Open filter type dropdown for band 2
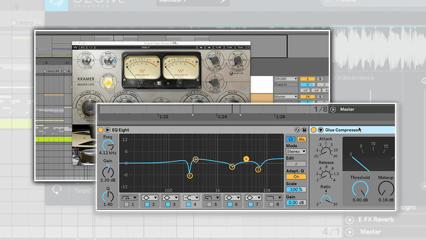 pyautogui.click(x=150, y=197)
